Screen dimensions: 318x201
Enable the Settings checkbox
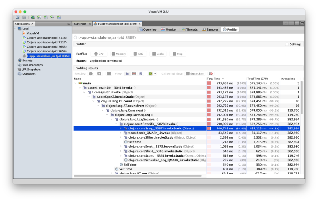(x=287, y=44)
